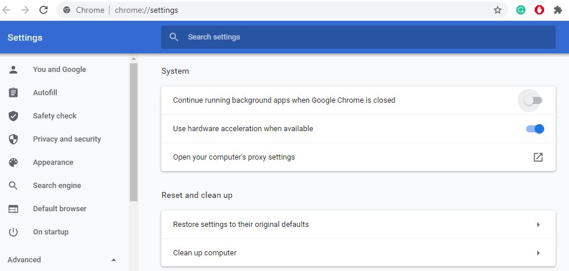Click the sidebar scrollbar up arrow

pos(133,59)
